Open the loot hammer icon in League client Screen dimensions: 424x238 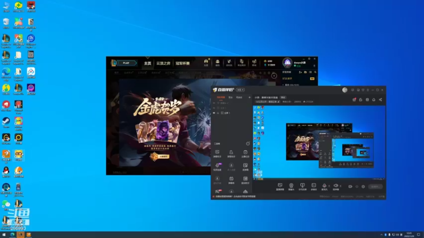pyautogui.click(x=229, y=62)
